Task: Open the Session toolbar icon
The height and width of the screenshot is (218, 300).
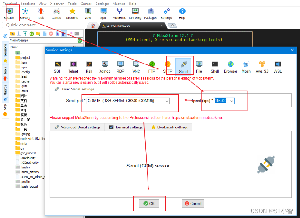Action: point(9,13)
